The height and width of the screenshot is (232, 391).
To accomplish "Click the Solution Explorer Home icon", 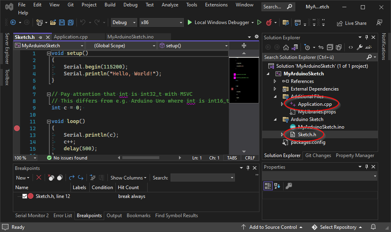I will (x=286, y=47).
